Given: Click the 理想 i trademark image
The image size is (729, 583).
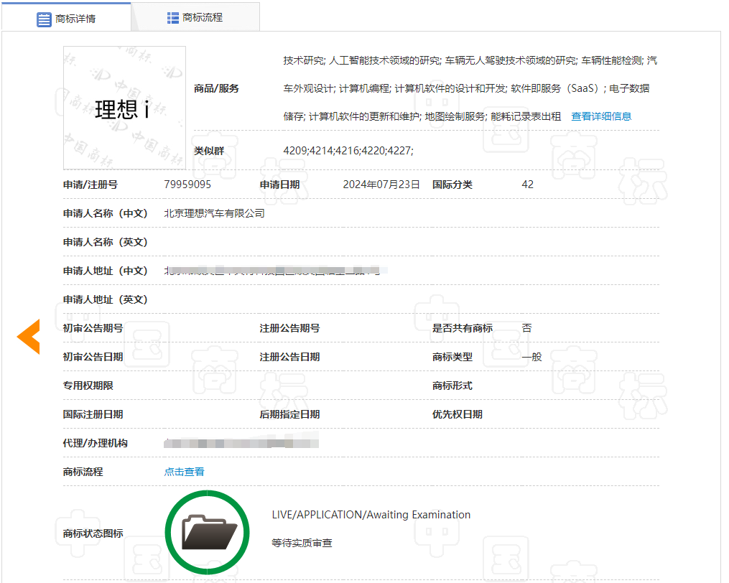Looking at the screenshot, I should 124,107.
